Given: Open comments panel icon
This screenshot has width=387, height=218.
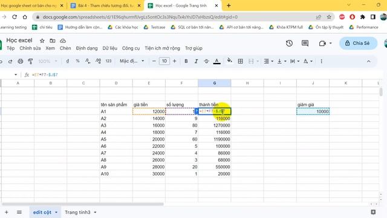Looking at the screenshot, I should [x=305, y=43].
